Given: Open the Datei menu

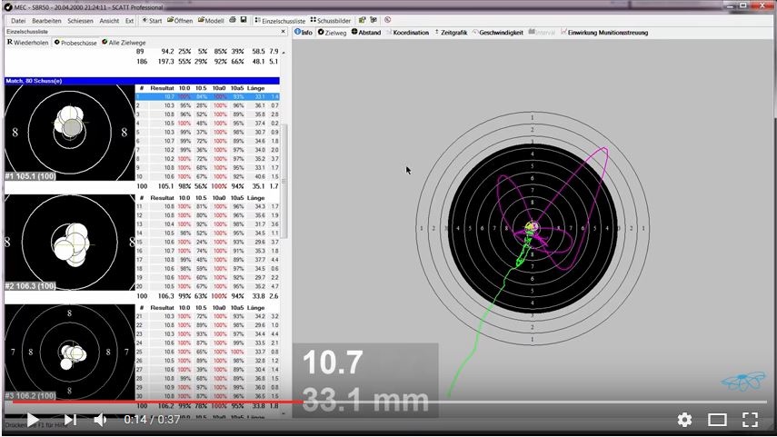Looking at the screenshot, I should pyautogui.click(x=17, y=19).
